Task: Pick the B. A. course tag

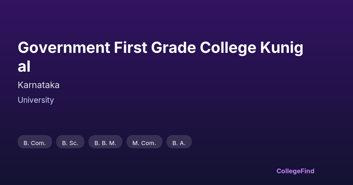Action: (179, 143)
